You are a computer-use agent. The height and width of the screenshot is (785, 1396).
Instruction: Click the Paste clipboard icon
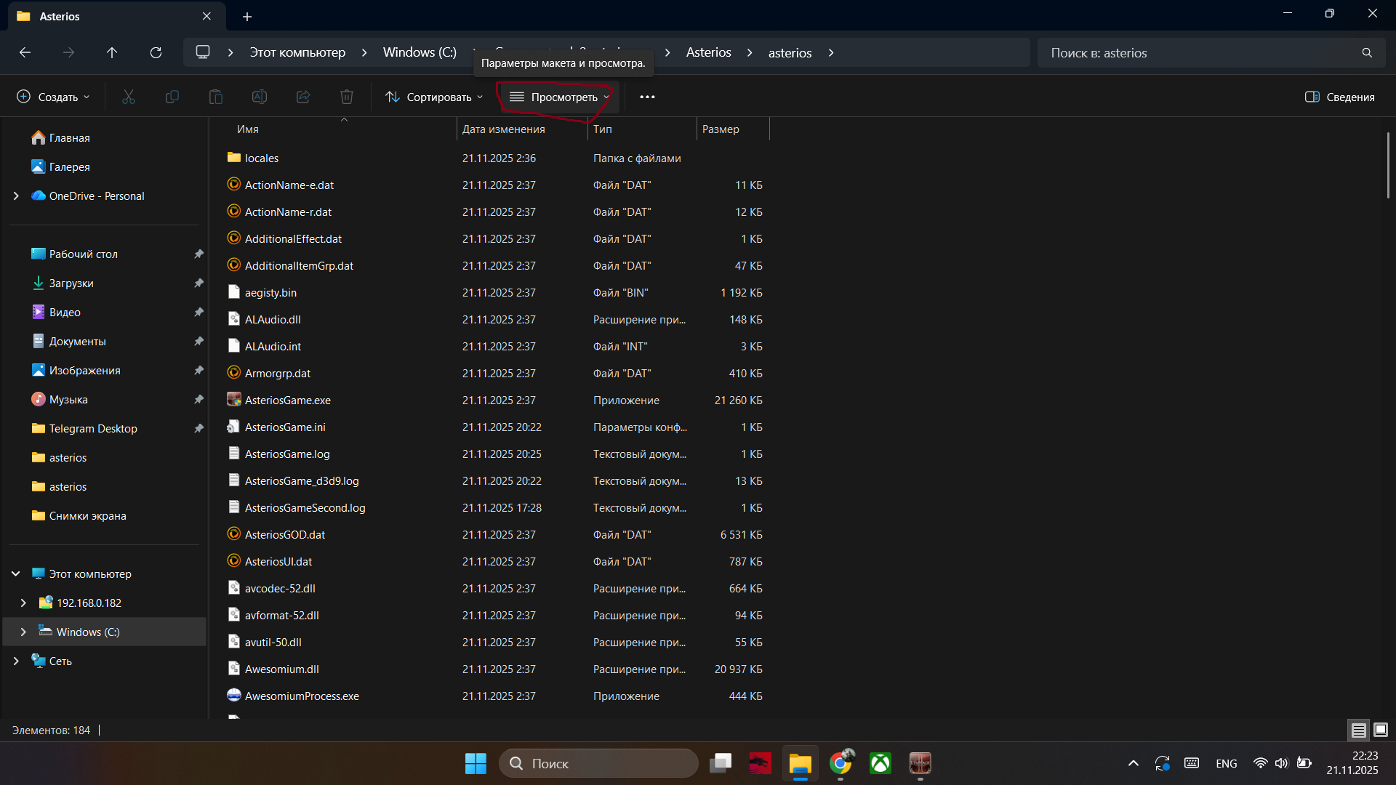216,97
